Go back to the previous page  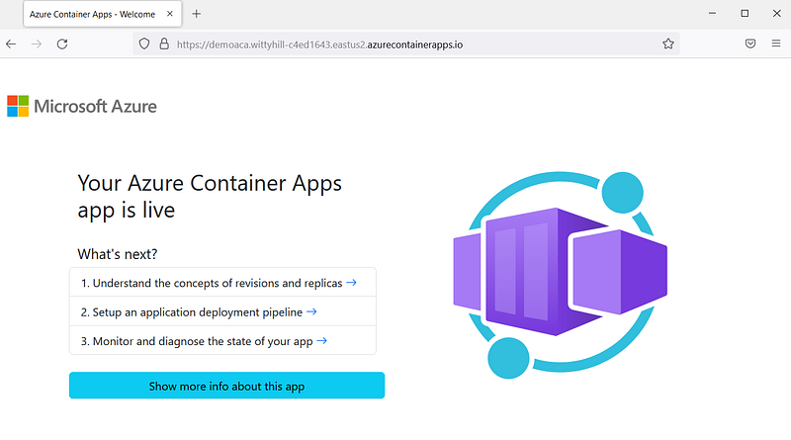pos(11,44)
